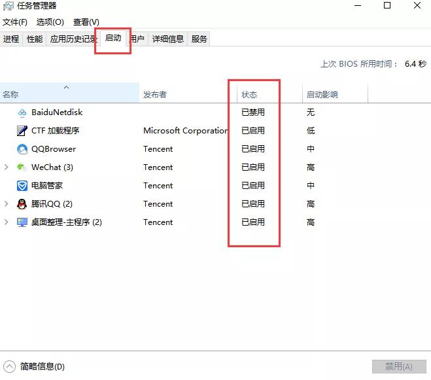Click the 已启用 status of WeChat
Screen dimensions: 431x380
253,167
